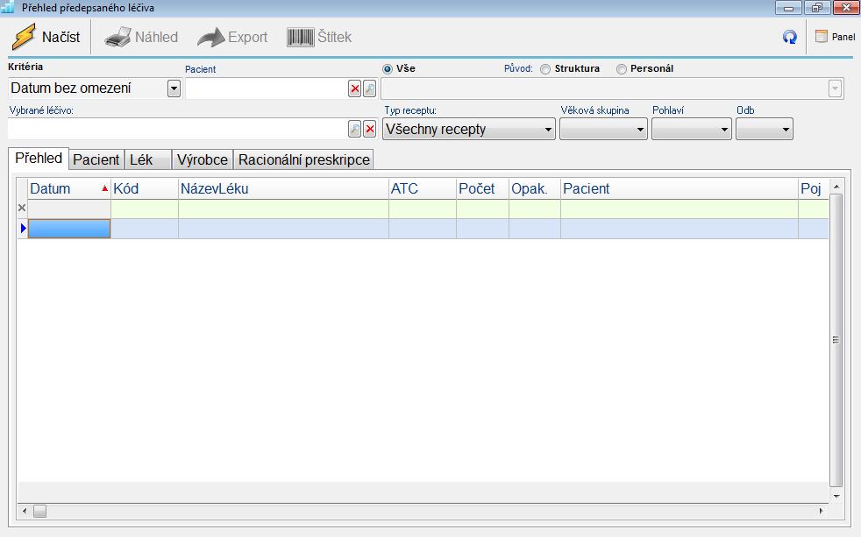Click the Pacient input field

pos(267,88)
